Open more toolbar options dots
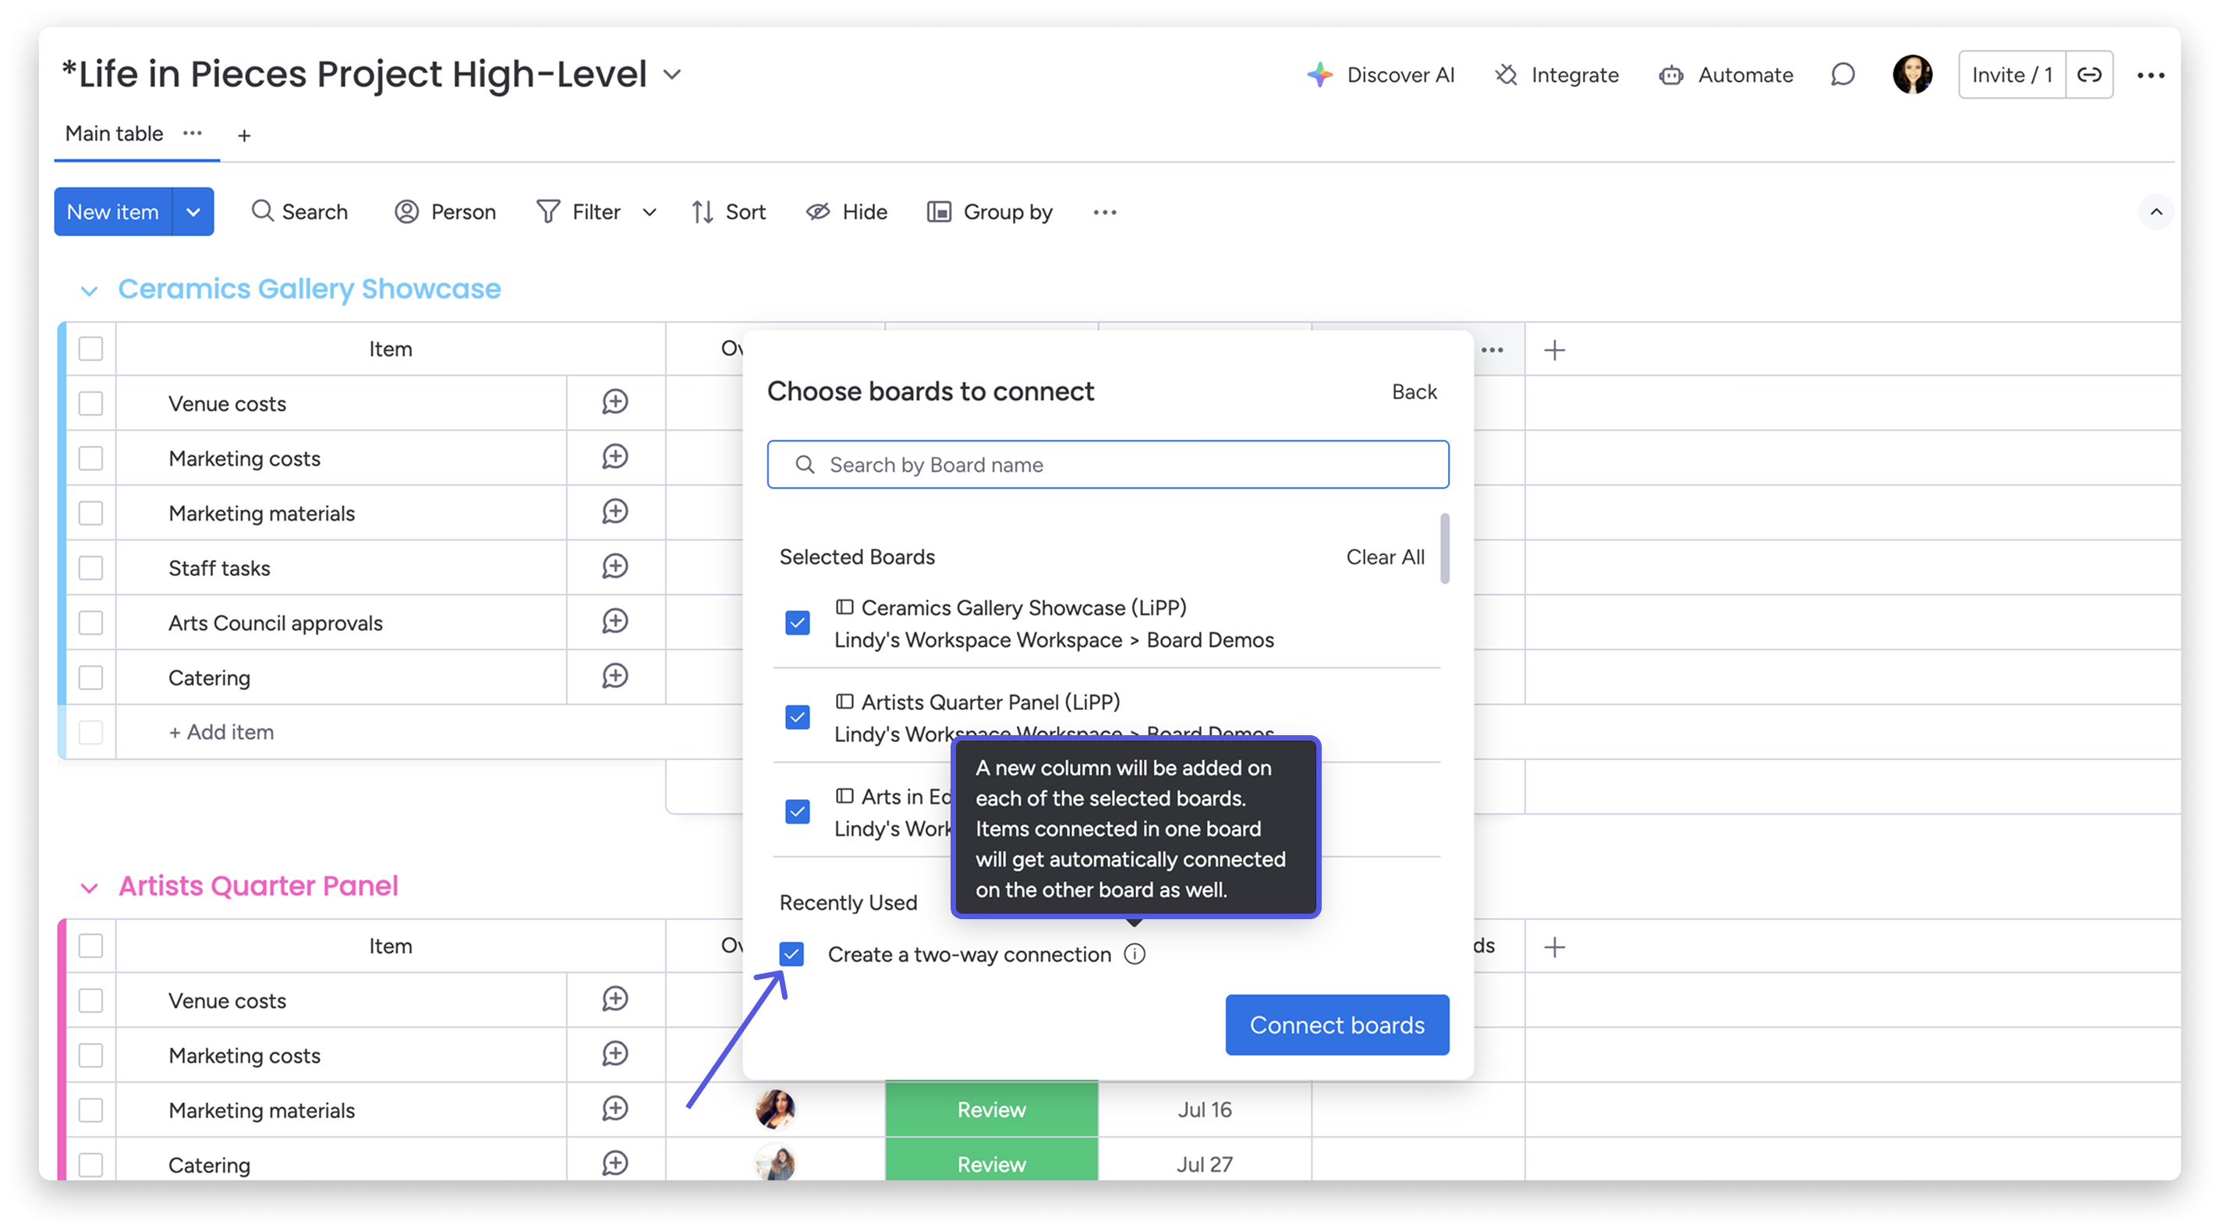2220x1231 pixels. point(1105,212)
